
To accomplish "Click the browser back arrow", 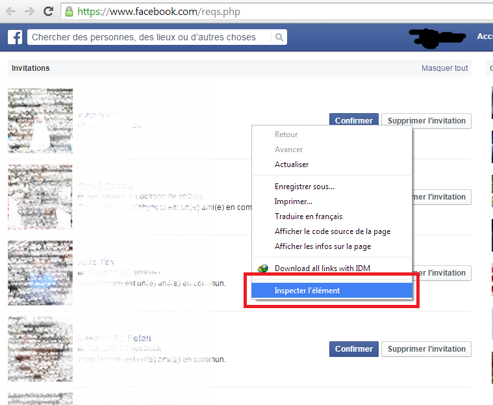I will 10,12.
